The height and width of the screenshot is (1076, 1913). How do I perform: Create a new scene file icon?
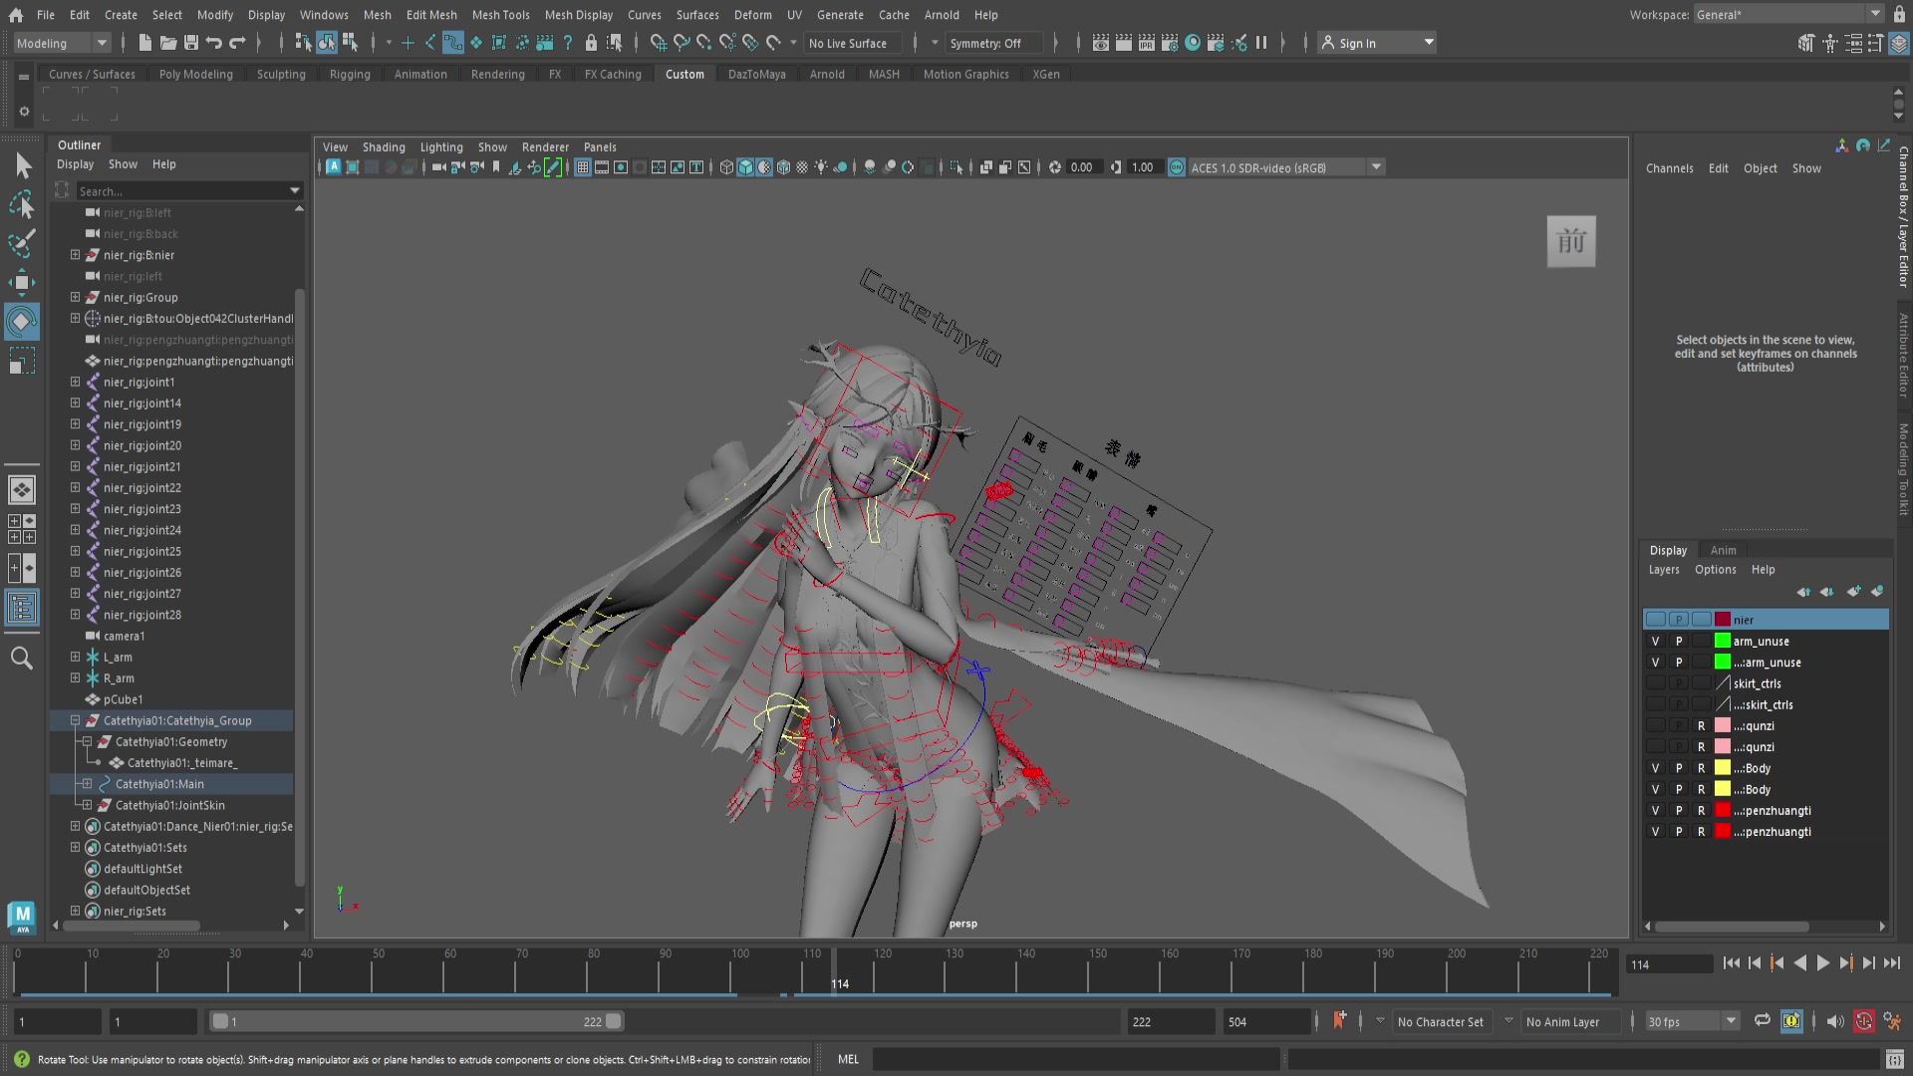click(x=144, y=43)
